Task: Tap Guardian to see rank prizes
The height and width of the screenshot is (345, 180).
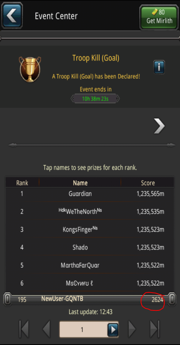Action: 80,194
